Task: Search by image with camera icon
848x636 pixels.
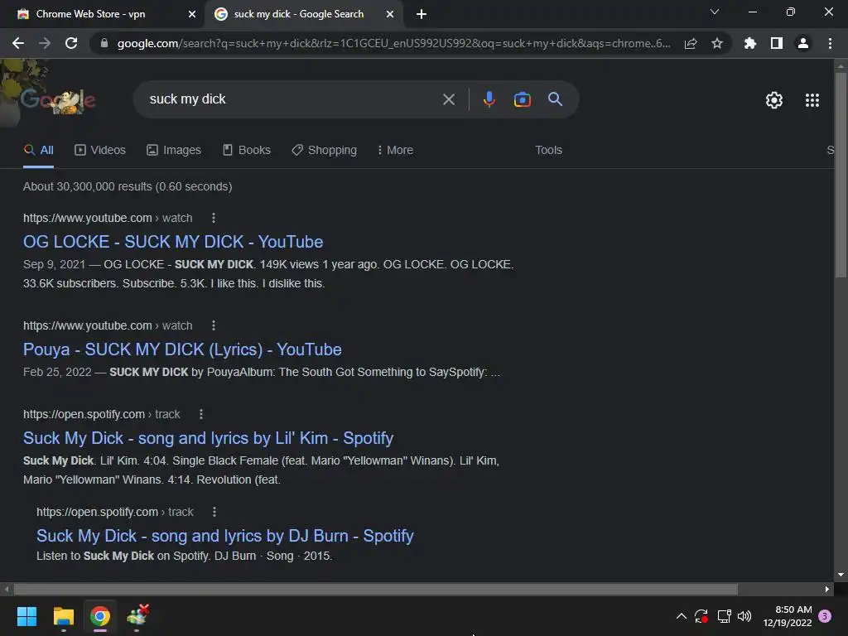Action: [x=522, y=99]
